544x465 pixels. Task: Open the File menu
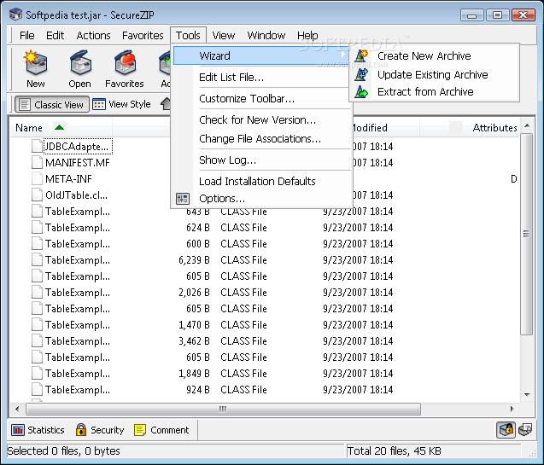pyautogui.click(x=27, y=35)
